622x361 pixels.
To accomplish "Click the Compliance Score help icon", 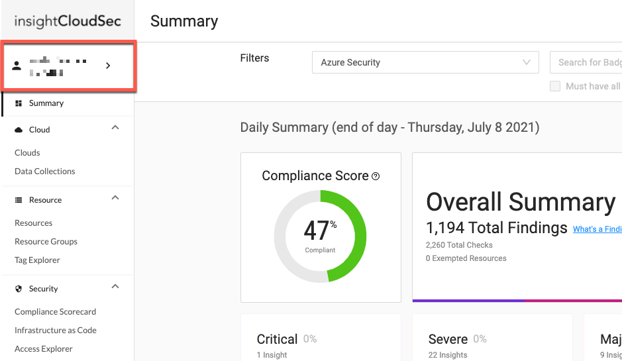I will click(x=376, y=176).
